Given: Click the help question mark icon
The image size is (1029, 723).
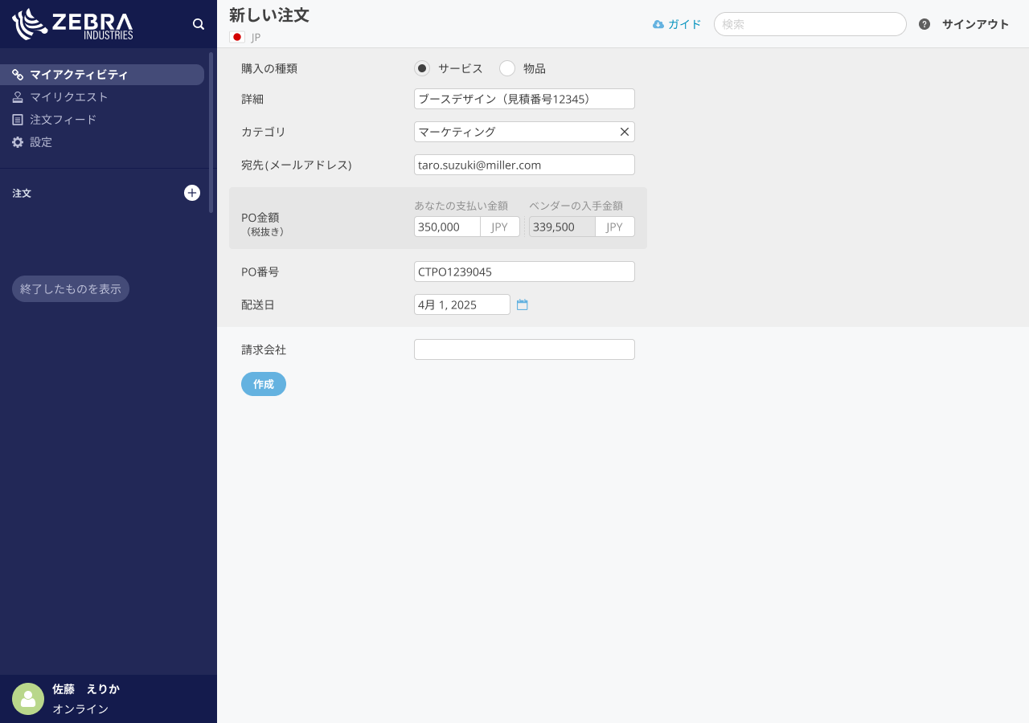Looking at the screenshot, I should tap(924, 24).
